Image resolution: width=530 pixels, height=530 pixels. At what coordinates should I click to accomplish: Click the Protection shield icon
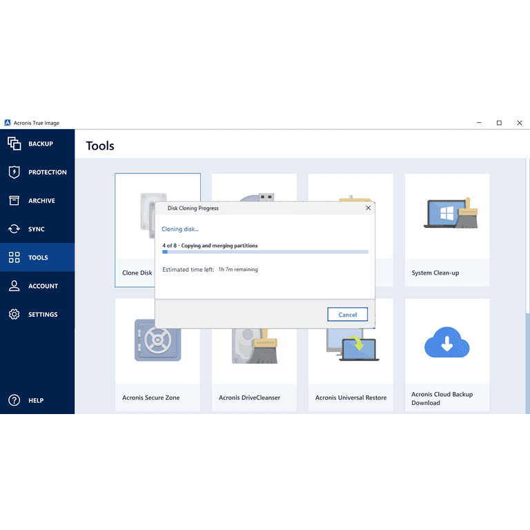14,172
